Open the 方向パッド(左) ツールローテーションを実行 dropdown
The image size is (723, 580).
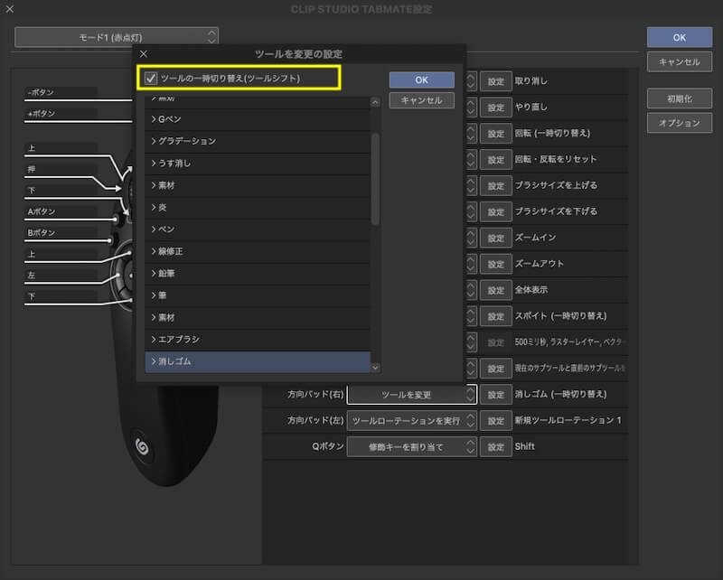click(x=412, y=421)
